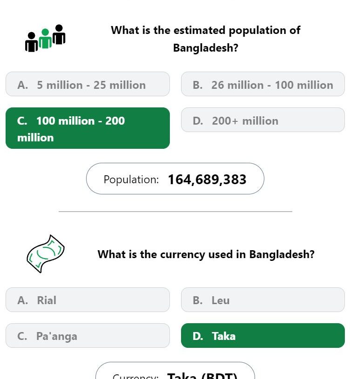Click the 'What is the estimated population of' text

point(205,30)
